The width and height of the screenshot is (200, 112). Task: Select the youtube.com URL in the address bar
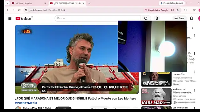point(47,10)
